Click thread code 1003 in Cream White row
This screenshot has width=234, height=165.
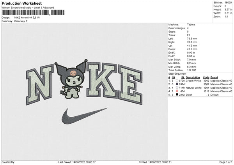[x=206, y=81]
